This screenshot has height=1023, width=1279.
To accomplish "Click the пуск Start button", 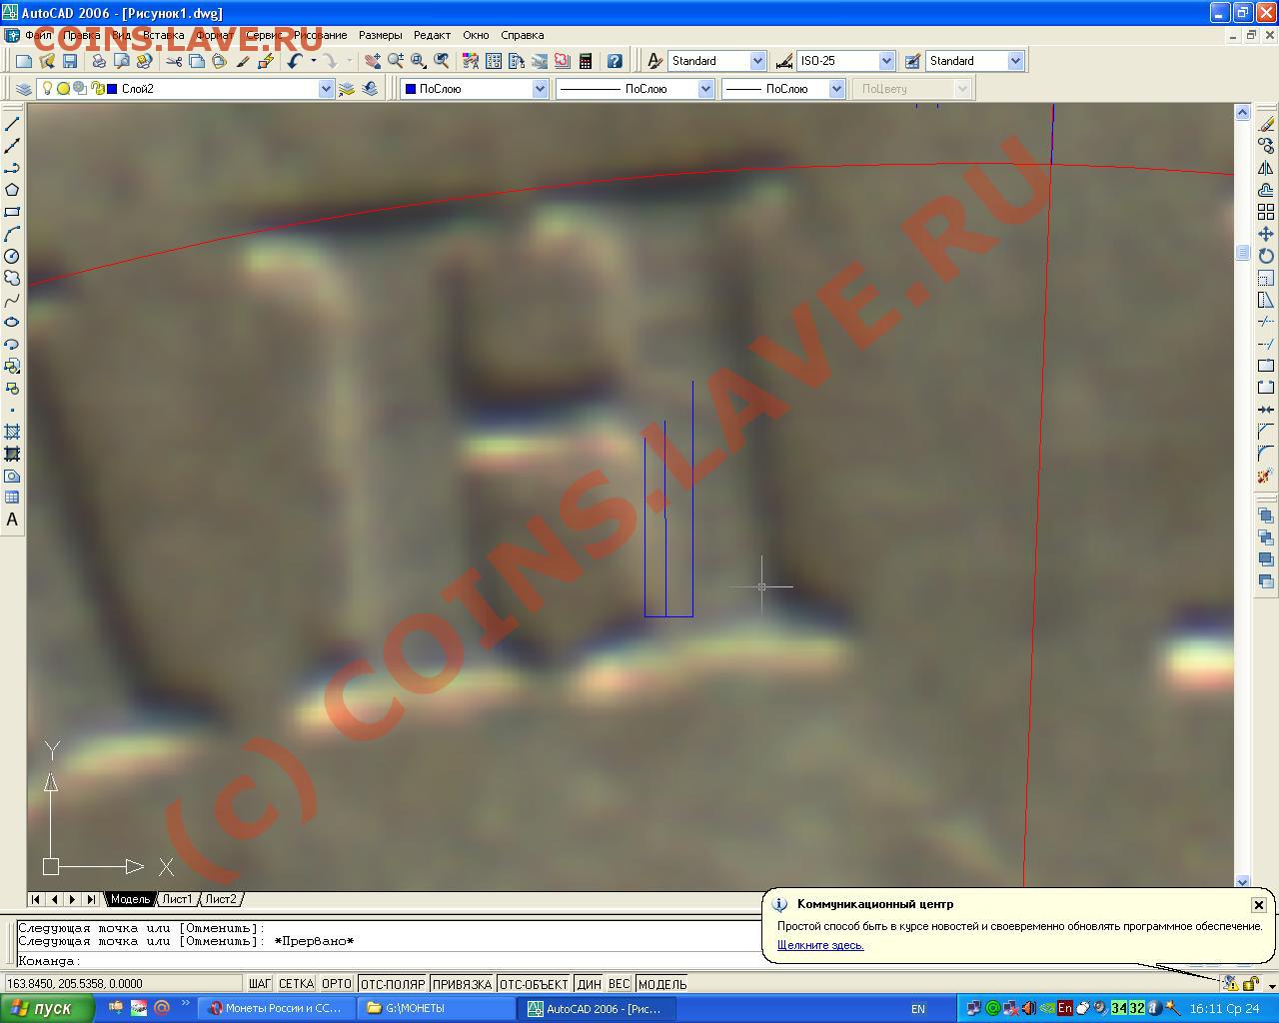I will click(47, 1008).
